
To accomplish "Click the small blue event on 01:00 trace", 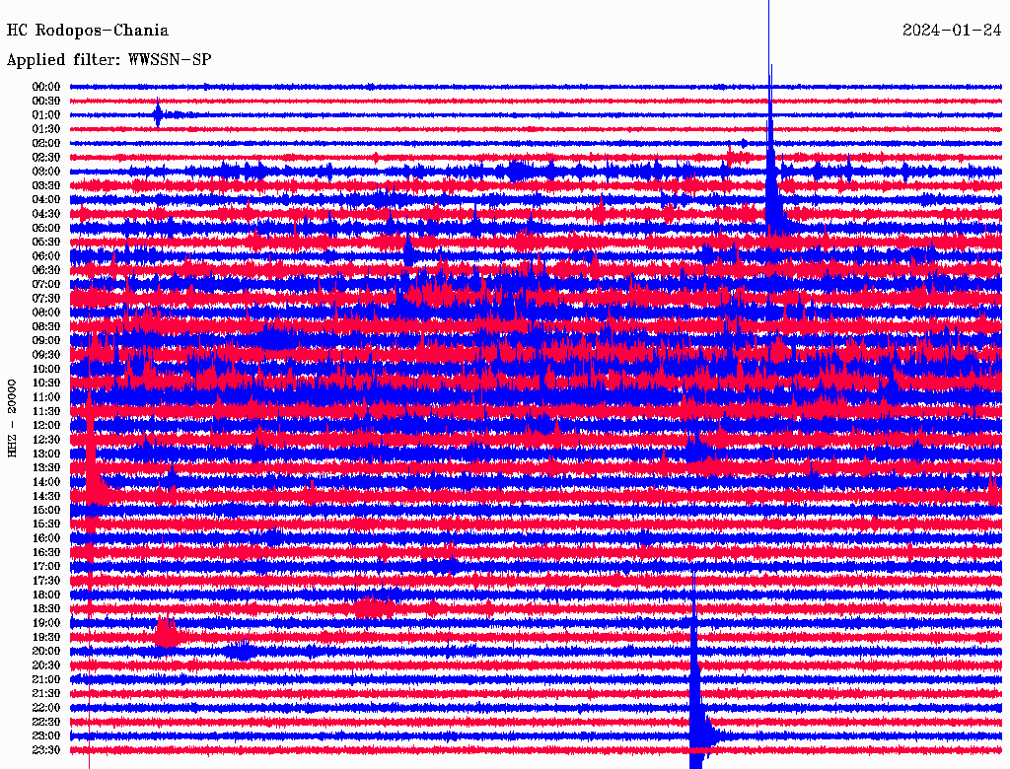I will [159, 114].
